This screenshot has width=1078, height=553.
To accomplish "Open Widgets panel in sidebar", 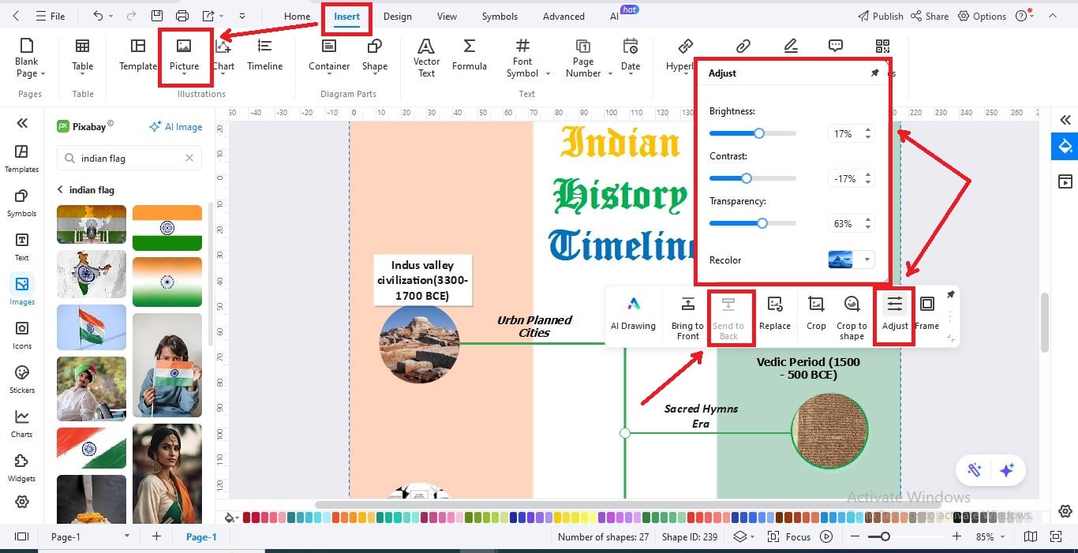I will 22,467.
